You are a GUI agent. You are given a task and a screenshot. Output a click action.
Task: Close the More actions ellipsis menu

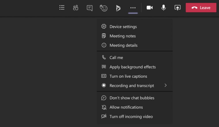[x=133, y=8]
